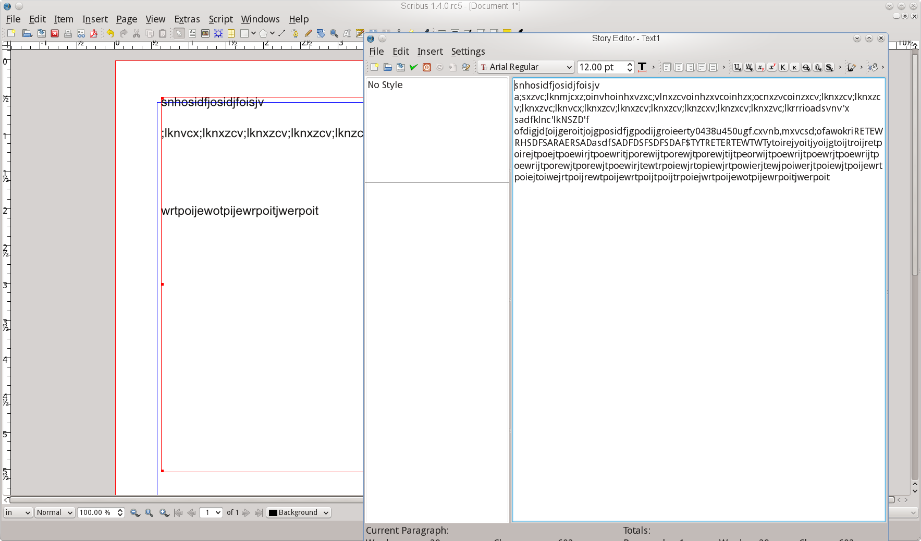
Task: Toggle Underline text style button
Action: click(x=737, y=67)
